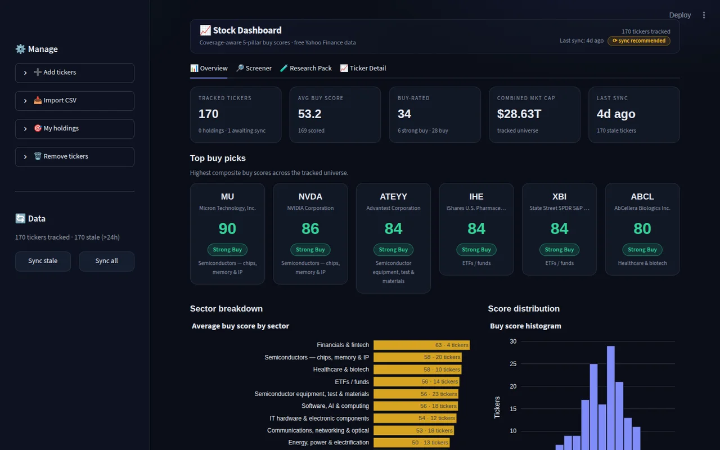
Task: Click the Healthcare & biotech sector bar
Action: [417, 370]
